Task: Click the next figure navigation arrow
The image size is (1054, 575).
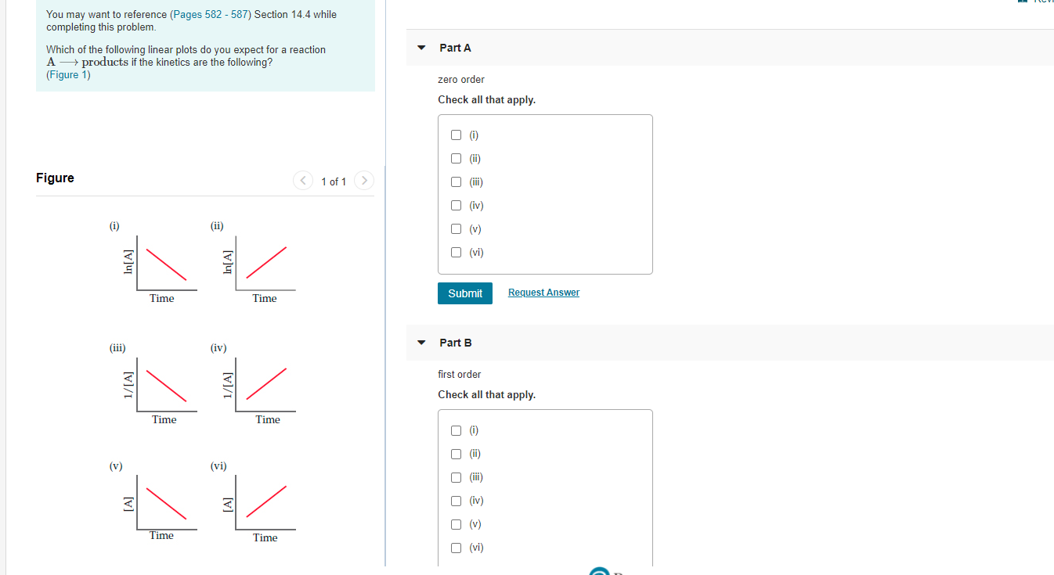Action: (363, 180)
